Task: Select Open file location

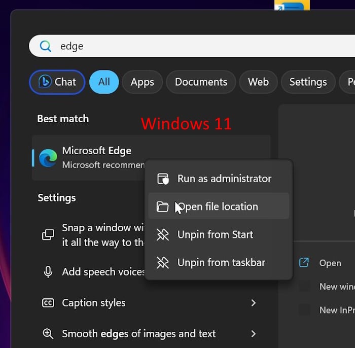Action: pyautogui.click(x=219, y=206)
